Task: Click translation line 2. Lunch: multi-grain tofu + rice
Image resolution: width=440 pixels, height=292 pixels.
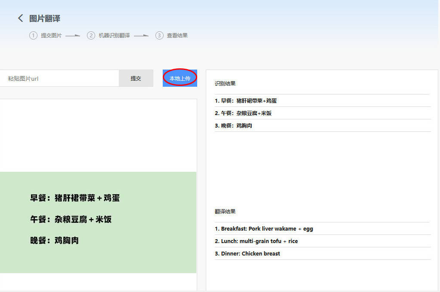Action: point(257,241)
